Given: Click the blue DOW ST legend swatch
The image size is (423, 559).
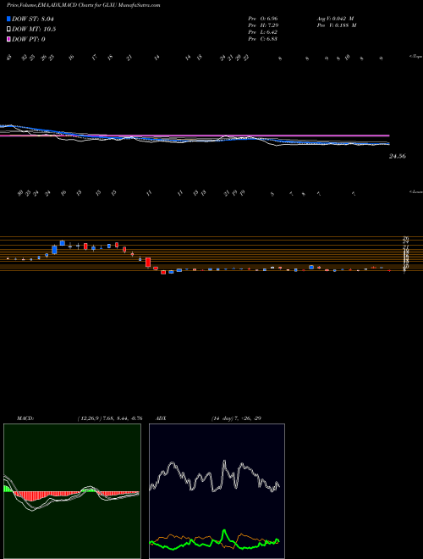Looking at the screenshot, I should pyautogui.click(x=9, y=19).
